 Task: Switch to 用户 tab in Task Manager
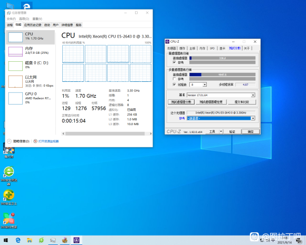[55, 25]
